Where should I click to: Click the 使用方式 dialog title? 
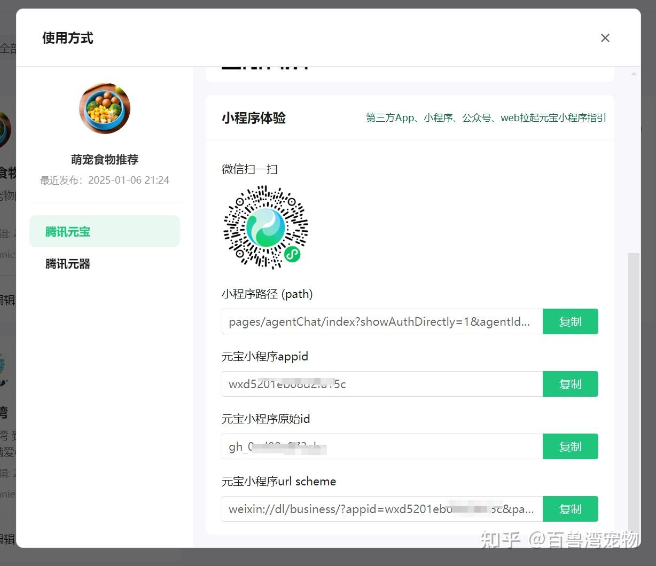tap(68, 38)
